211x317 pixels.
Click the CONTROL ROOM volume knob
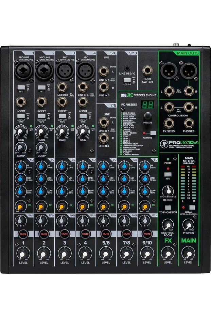click(x=168, y=225)
